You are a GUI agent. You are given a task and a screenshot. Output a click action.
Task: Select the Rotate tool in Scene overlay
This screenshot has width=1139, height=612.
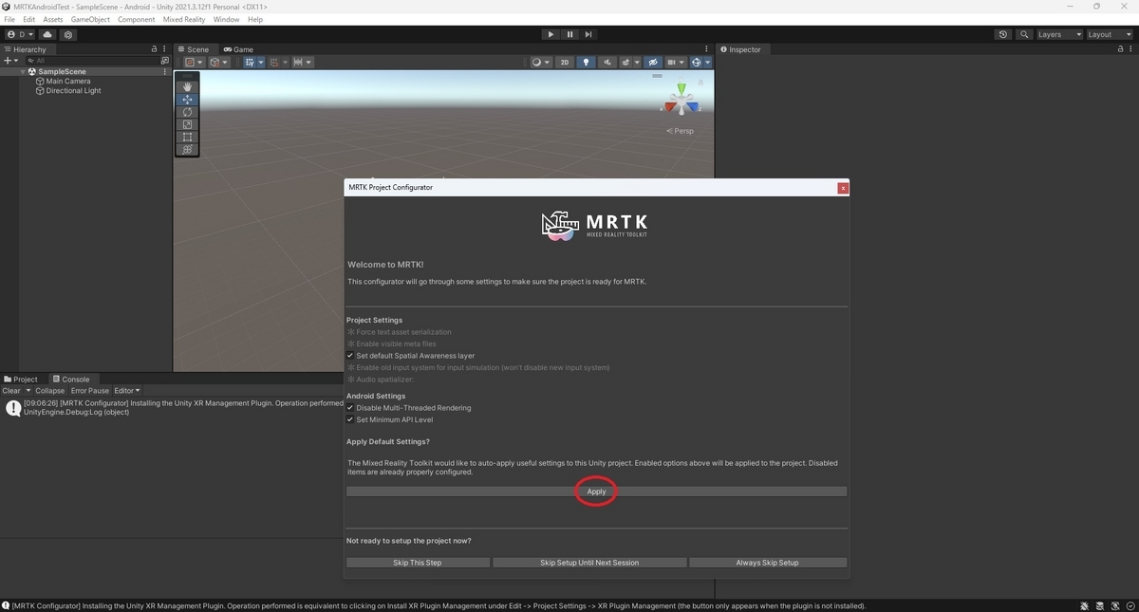click(x=187, y=112)
